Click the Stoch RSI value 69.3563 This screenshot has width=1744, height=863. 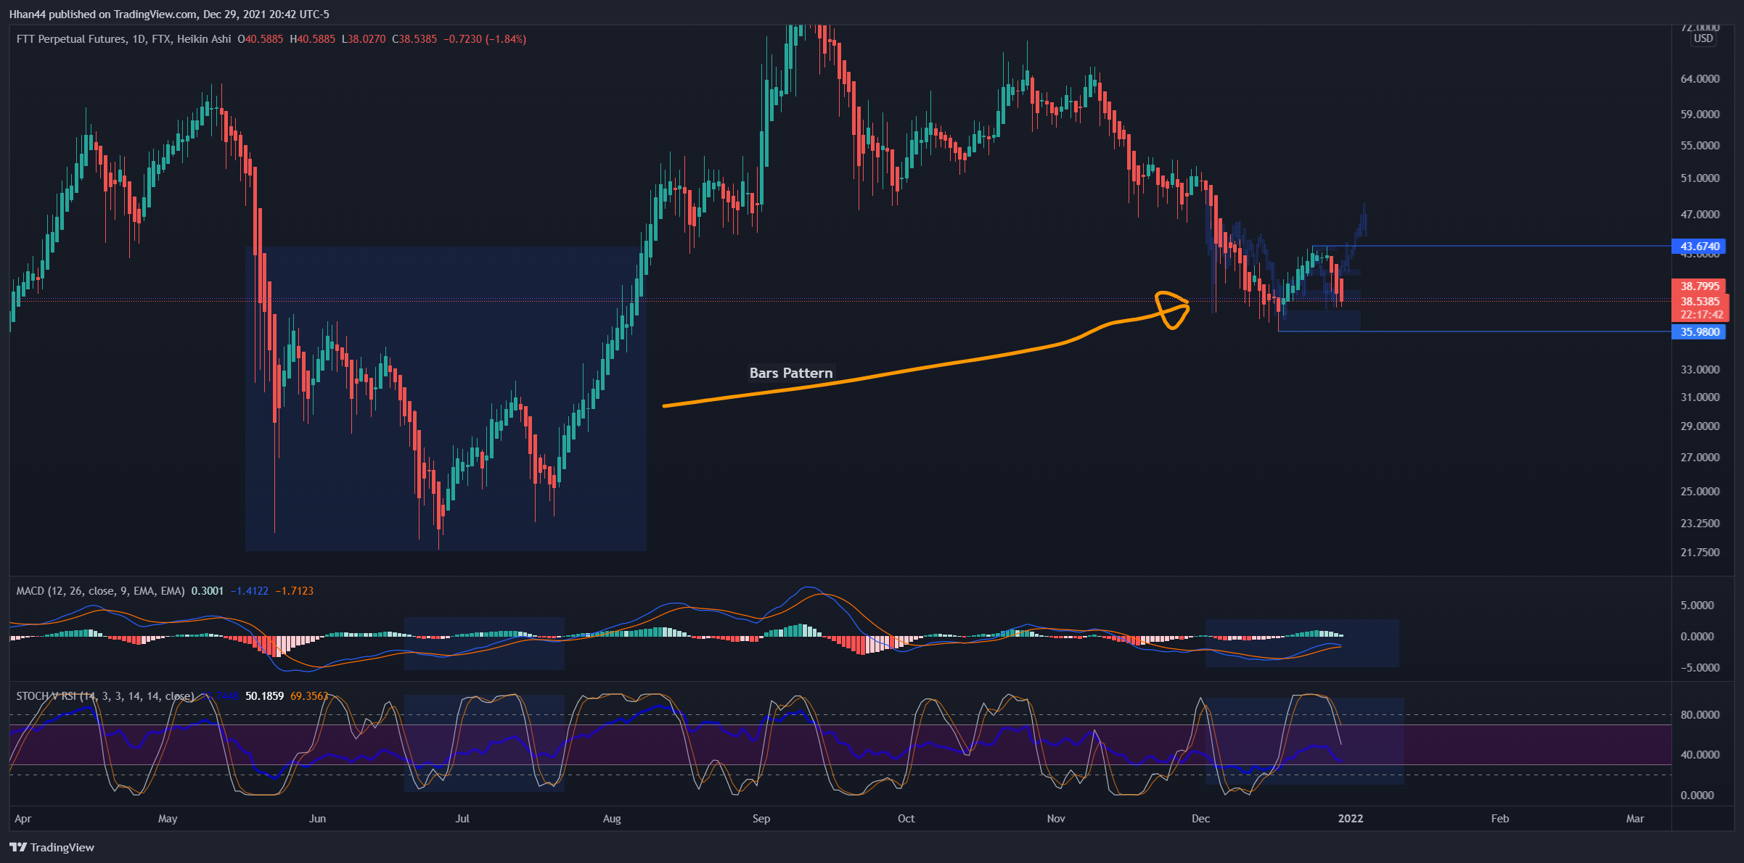(x=309, y=696)
